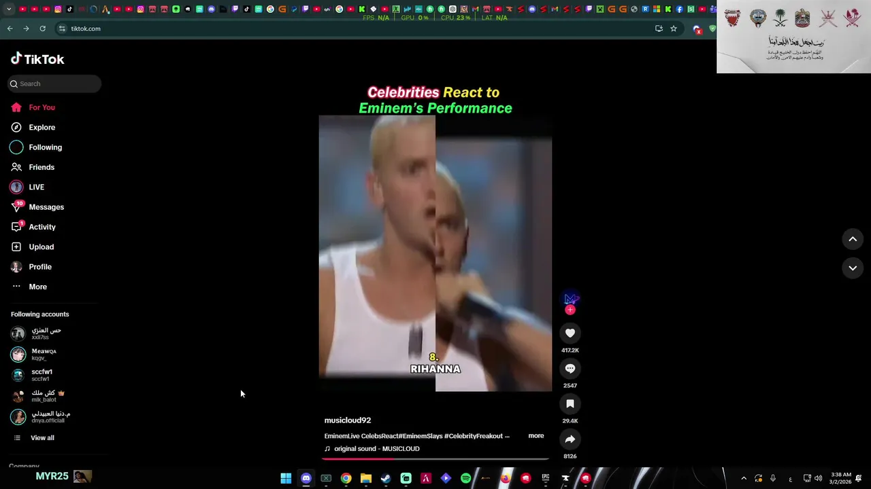This screenshot has height=489, width=871.
Task: Share the video via the arrow icon
Action: pyautogui.click(x=570, y=439)
